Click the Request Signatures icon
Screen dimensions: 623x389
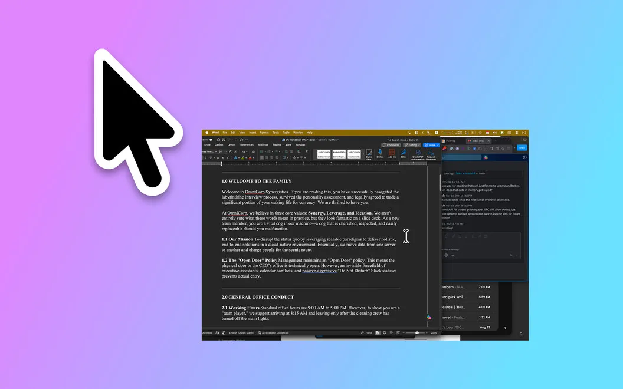pyautogui.click(x=431, y=154)
